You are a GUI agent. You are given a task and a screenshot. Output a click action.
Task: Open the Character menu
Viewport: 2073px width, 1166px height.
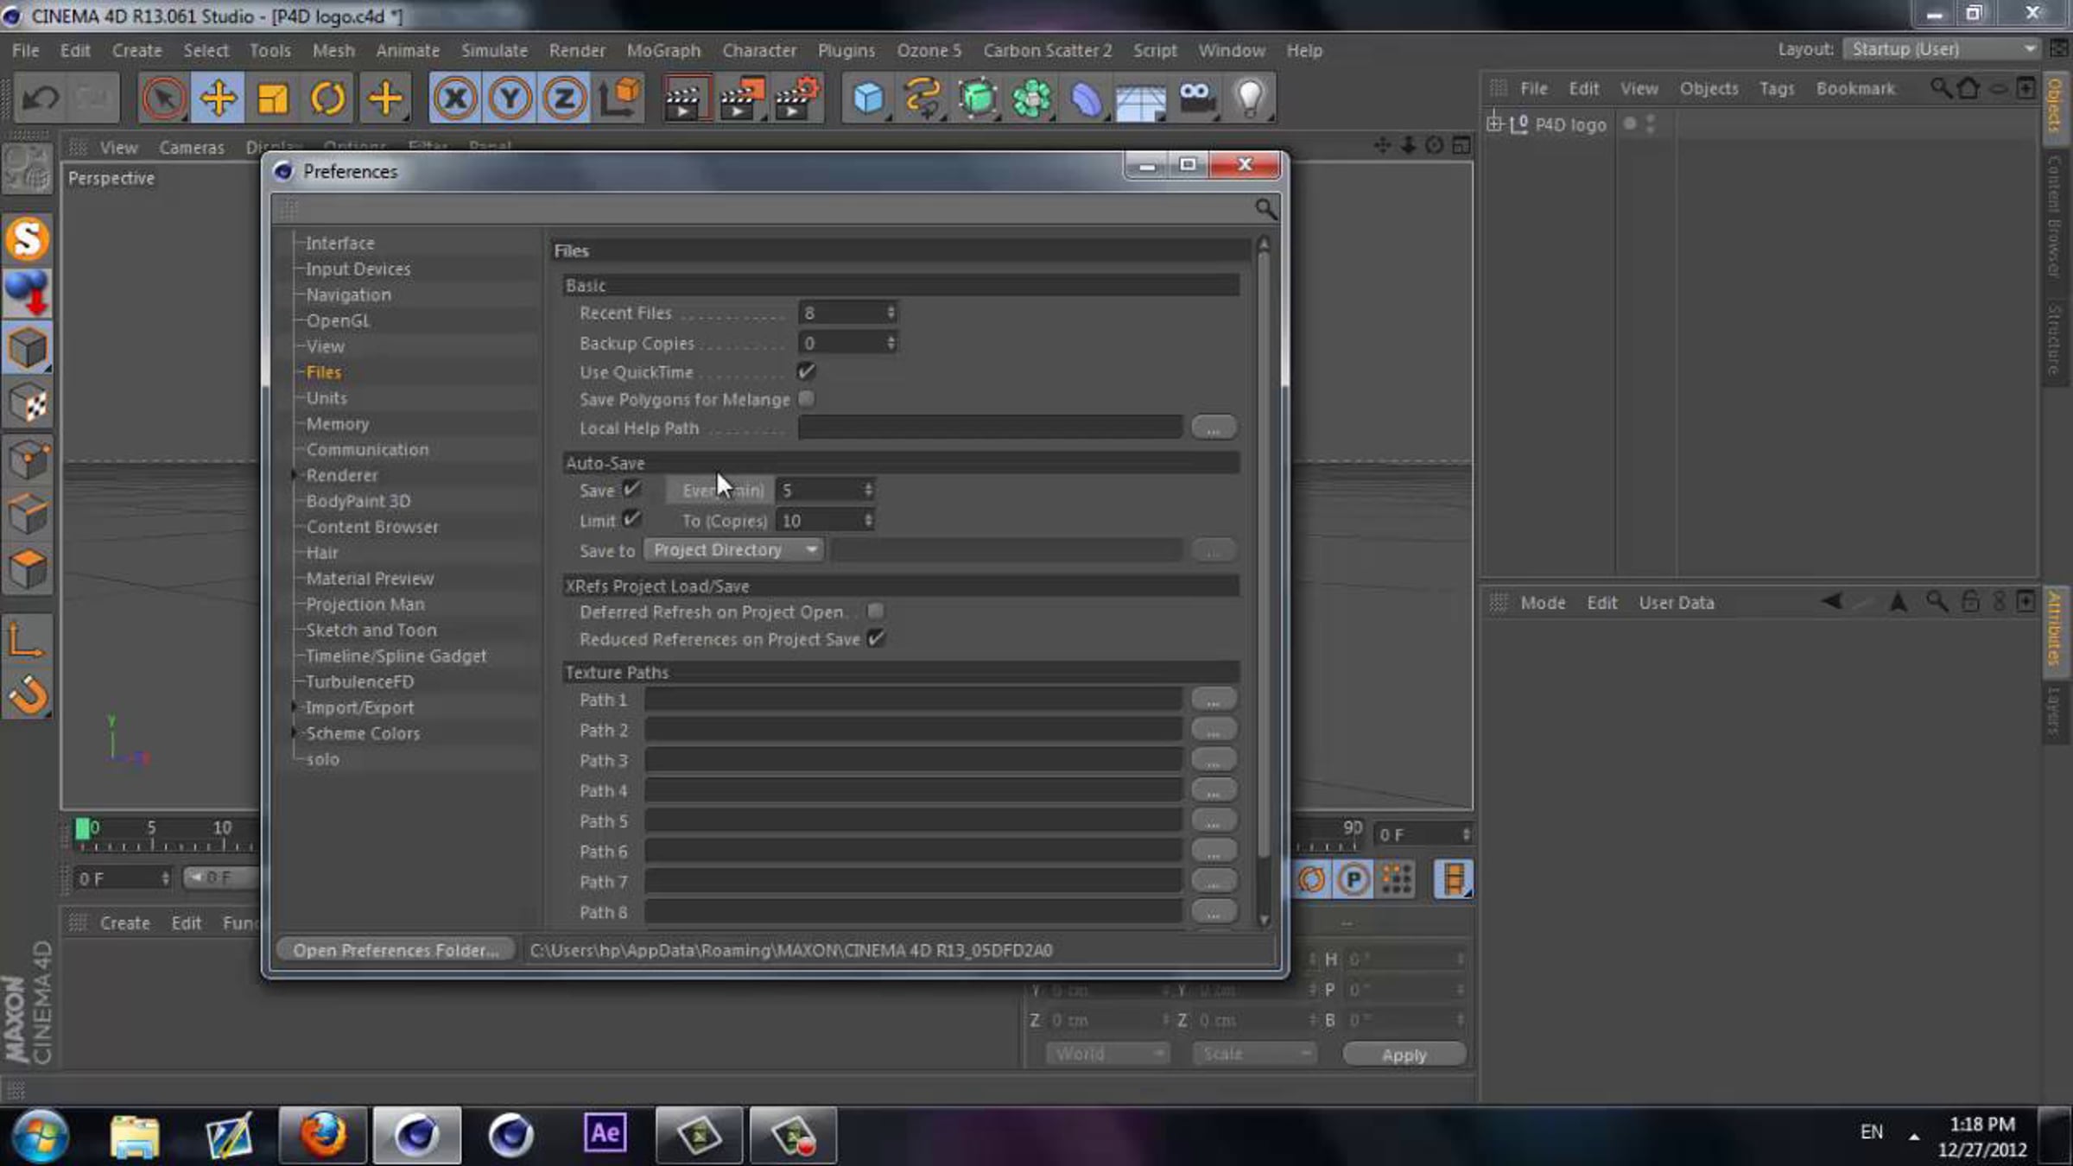tap(759, 50)
